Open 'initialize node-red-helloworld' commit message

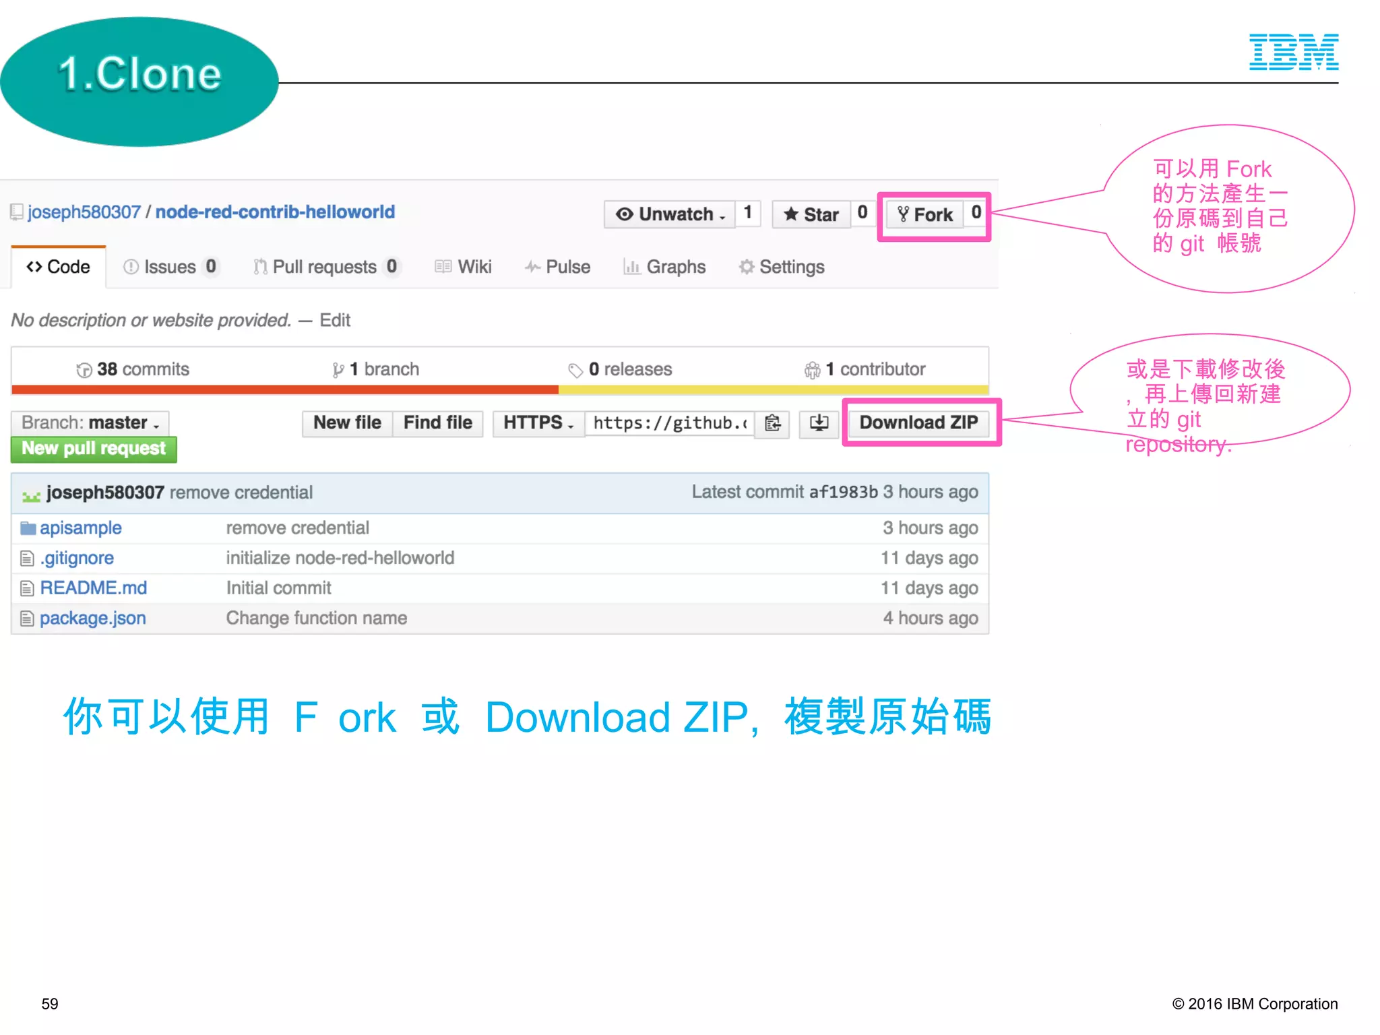pyautogui.click(x=340, y=559)
